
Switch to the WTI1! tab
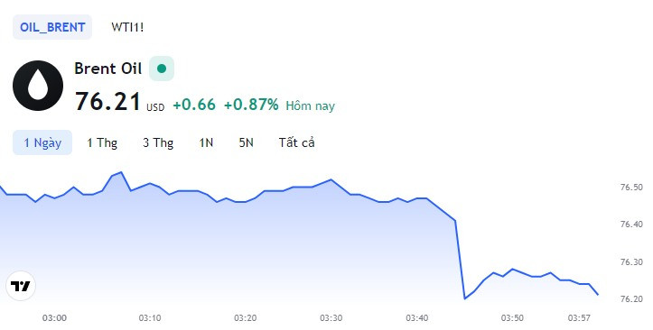[127, 27]
